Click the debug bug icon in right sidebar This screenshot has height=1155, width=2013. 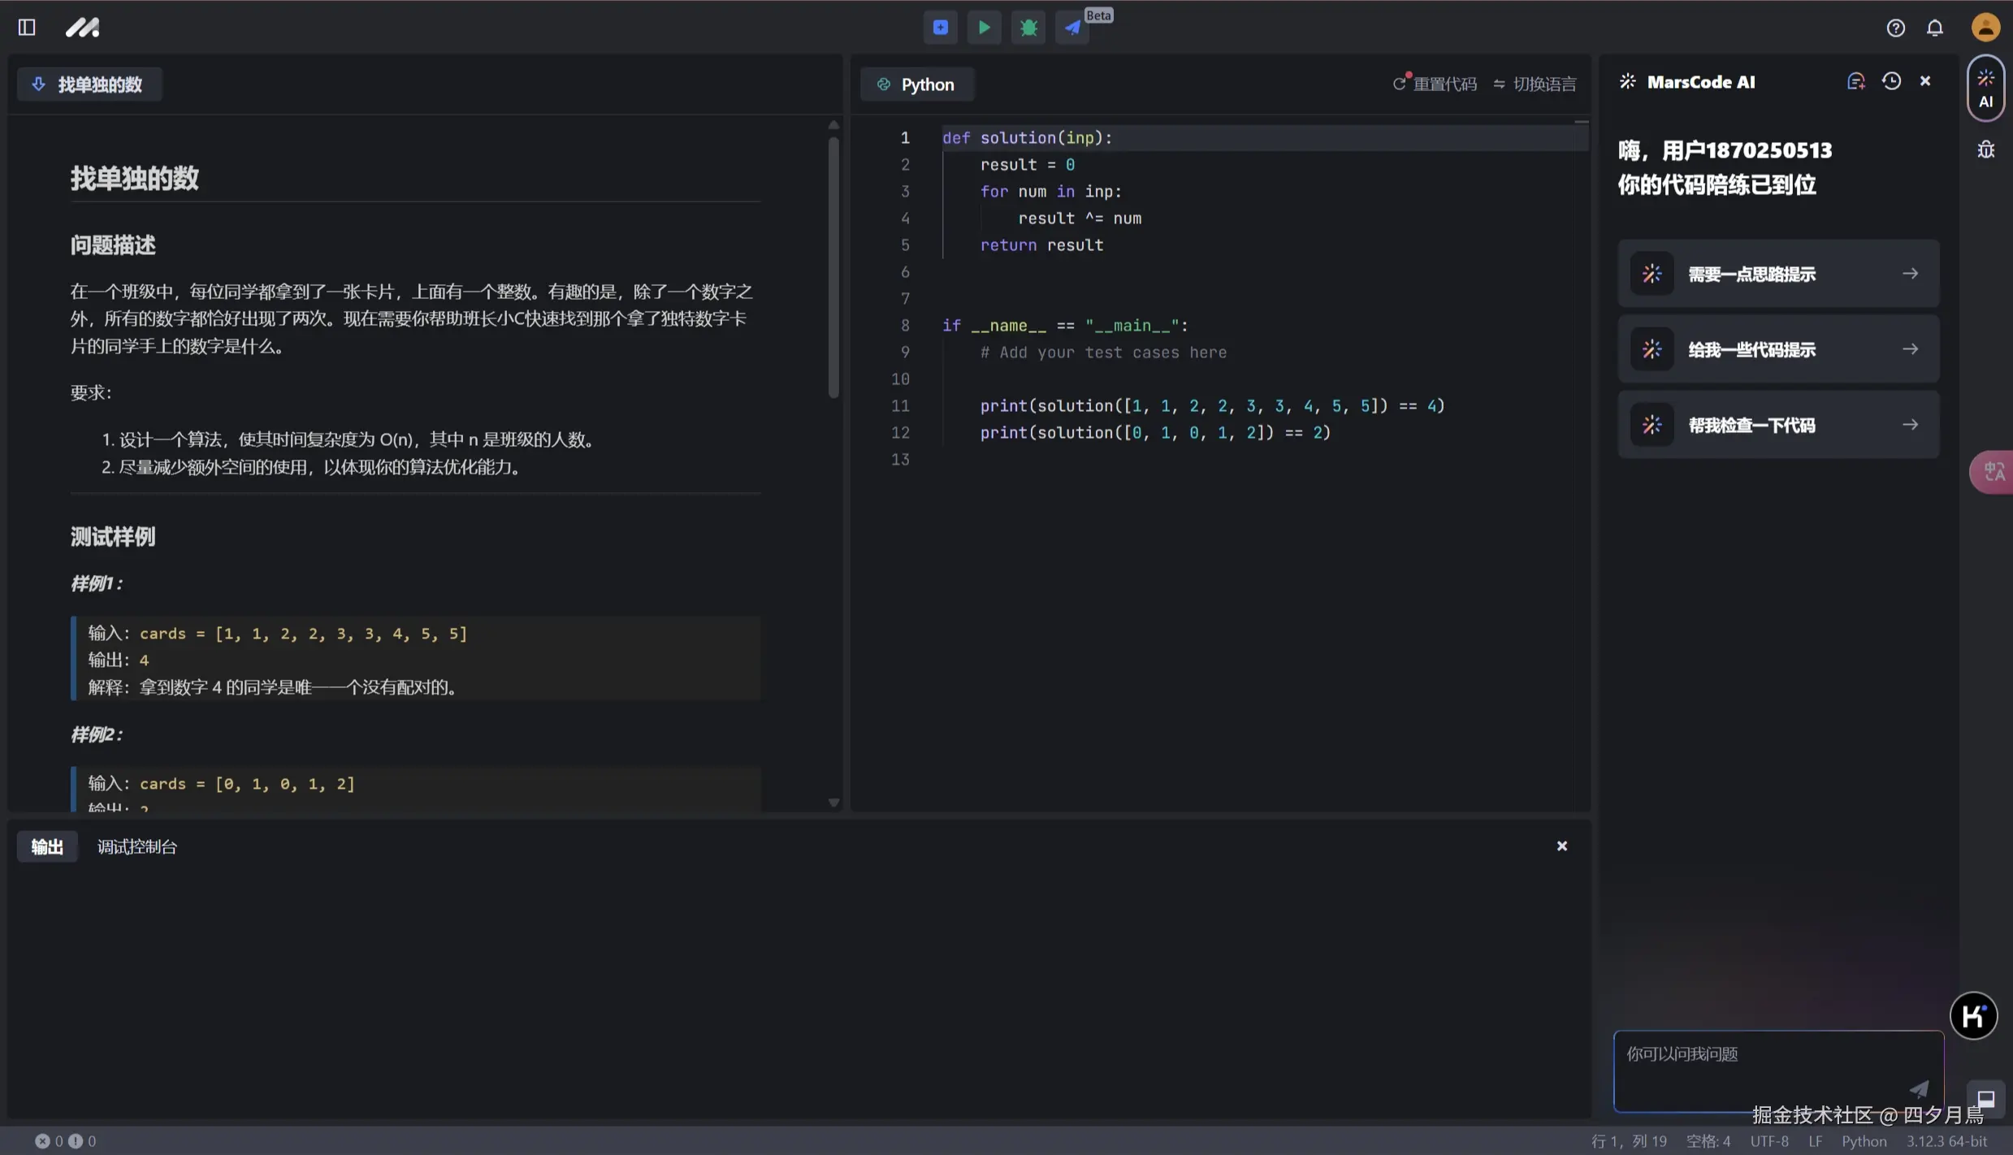point(1985,150)
